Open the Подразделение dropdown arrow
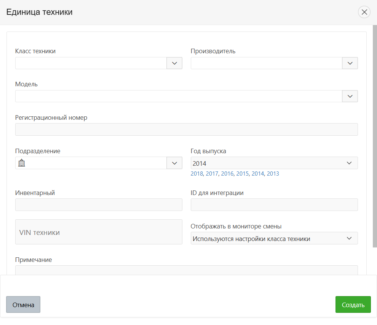377x325 pixels. point(174,163)
